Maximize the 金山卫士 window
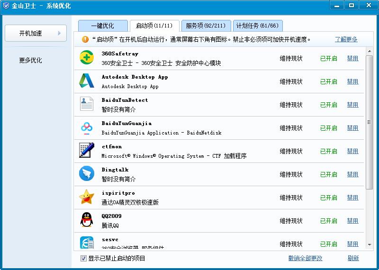This screenshot has width=379, height=270. coord(352,5)
